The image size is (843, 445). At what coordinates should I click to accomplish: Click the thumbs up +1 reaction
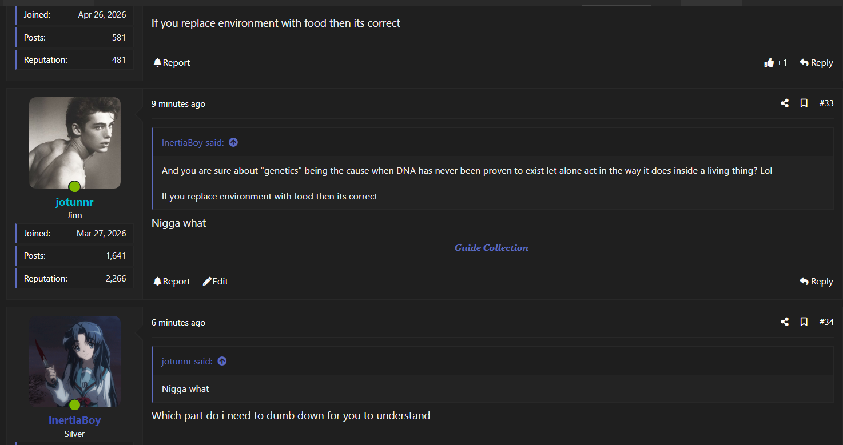(x=776, y=63)
